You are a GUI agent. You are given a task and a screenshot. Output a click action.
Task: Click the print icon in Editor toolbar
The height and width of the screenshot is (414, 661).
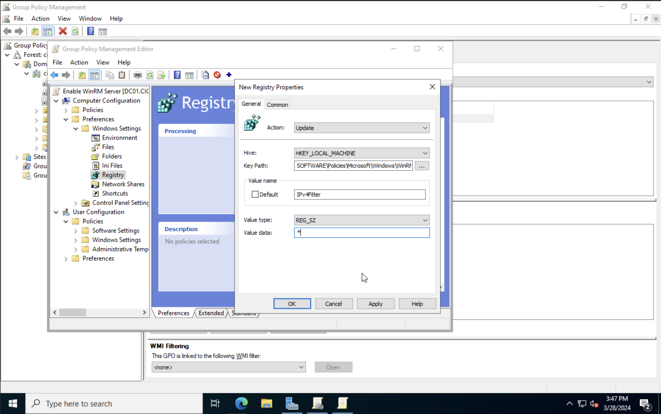[x=138, y=75]
